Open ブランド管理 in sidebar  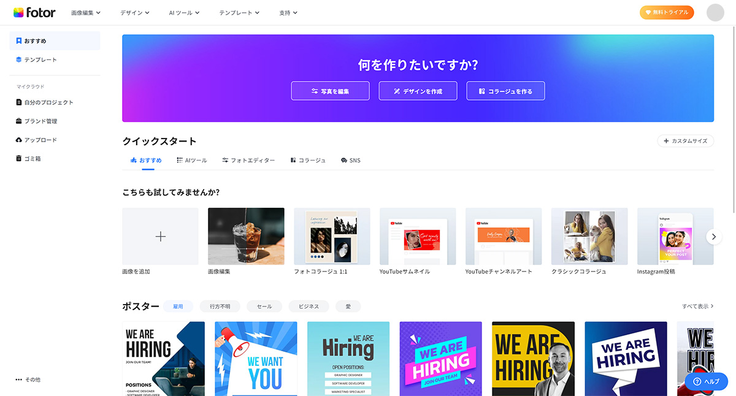pyautogui.click(x=55, y=121)
